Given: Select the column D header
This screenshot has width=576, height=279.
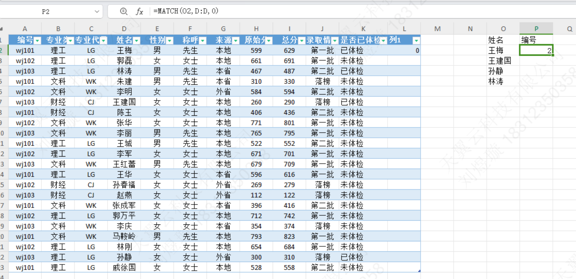Looking at the screenshot, I should click(124, 29).
